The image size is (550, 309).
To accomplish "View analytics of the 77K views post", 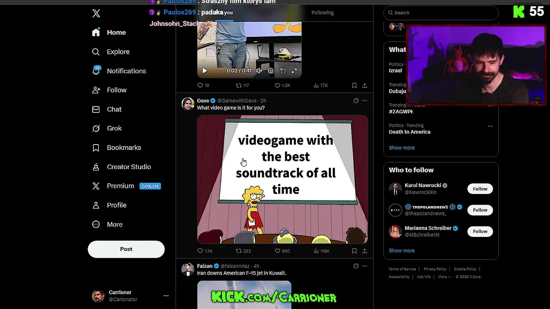I will pyautogui.click(x=321, y=85).
